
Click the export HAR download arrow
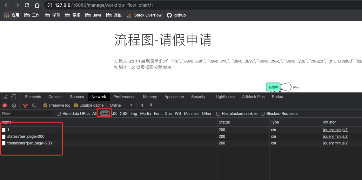click(x=151, y=105)
